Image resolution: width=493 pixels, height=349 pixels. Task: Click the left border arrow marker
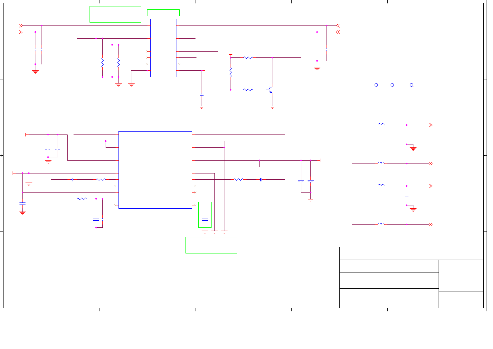(x=2, y=156)
